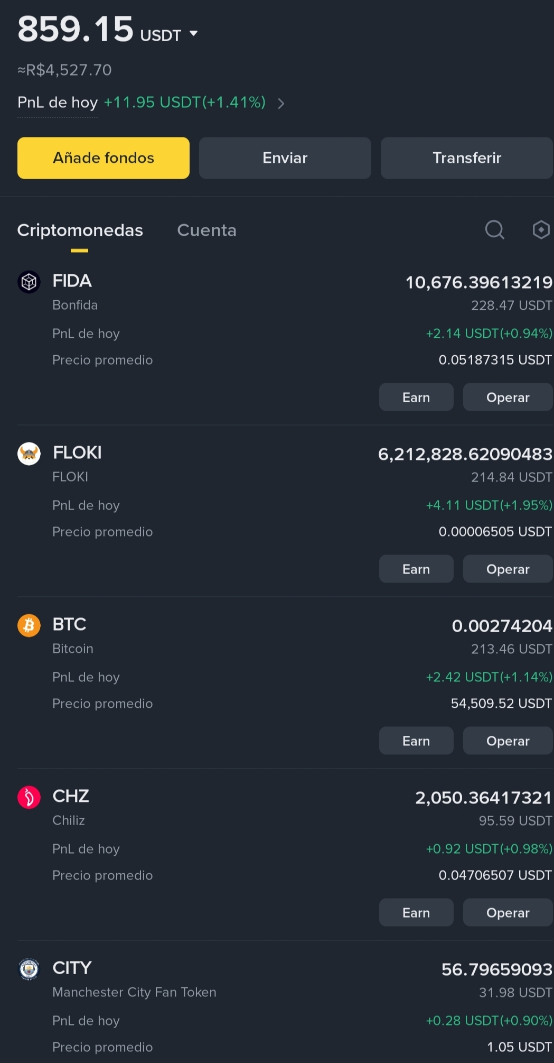Switch to the Cuenta tab

[206, 230]
